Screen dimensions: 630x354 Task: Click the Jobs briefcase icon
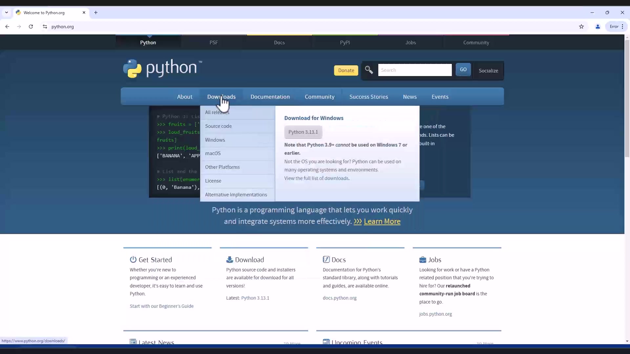[423, 260]
